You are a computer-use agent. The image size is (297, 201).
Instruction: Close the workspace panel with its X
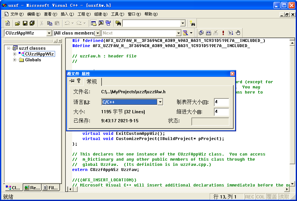point(60,41)
